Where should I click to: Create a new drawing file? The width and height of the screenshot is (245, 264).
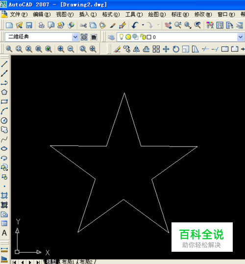(9, 25)
